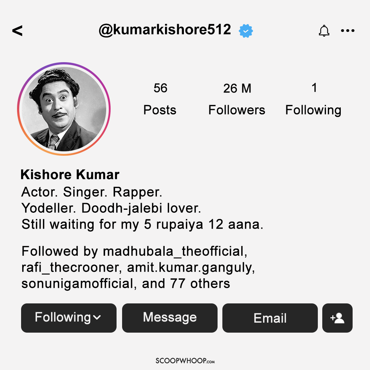
Task: Go back using the arrow icon
Action: (x=17, y=30)
